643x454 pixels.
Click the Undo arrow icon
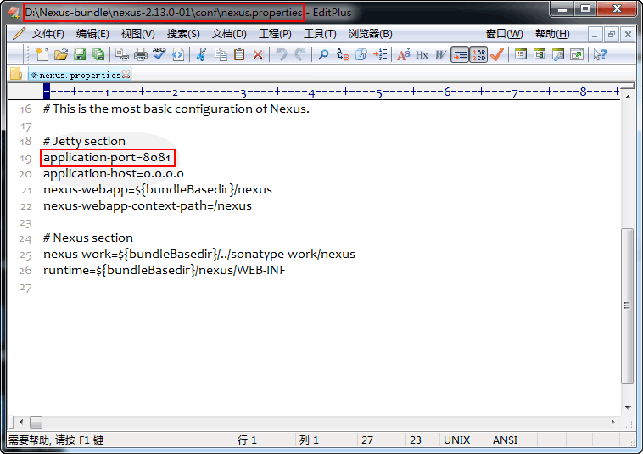[x=282, y=54]
